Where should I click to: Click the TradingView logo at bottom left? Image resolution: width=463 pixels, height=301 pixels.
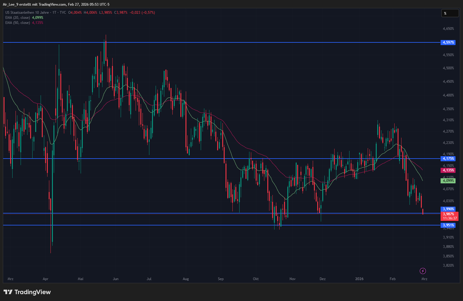[27, 292]
